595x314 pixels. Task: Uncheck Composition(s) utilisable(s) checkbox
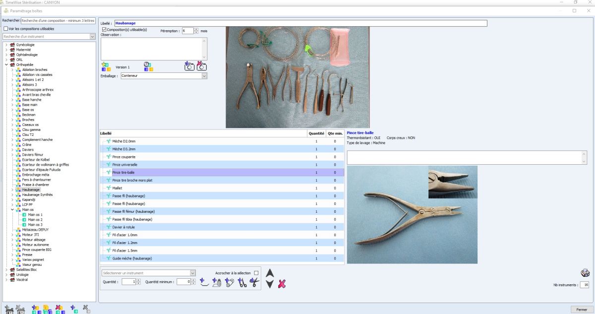point(104,30)
